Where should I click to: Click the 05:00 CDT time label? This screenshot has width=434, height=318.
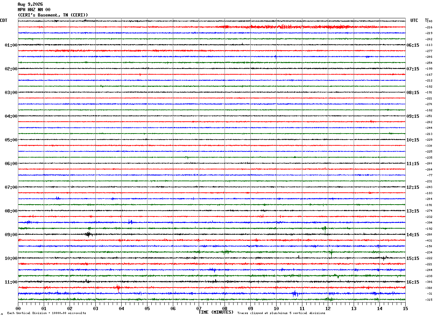[11, 140]
